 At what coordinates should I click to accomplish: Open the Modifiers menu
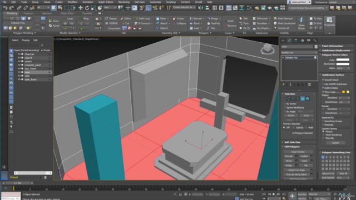pyautogui.click(x=72, y=2)
